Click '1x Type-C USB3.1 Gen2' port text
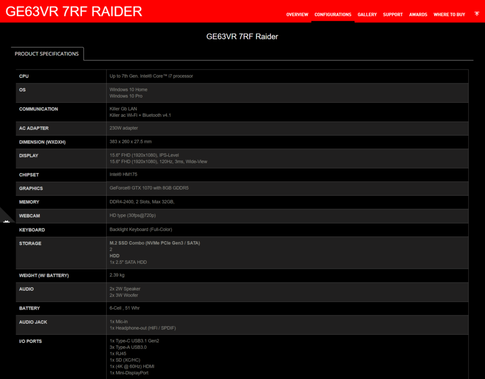 pyautogui.click(x=134, y=341)
